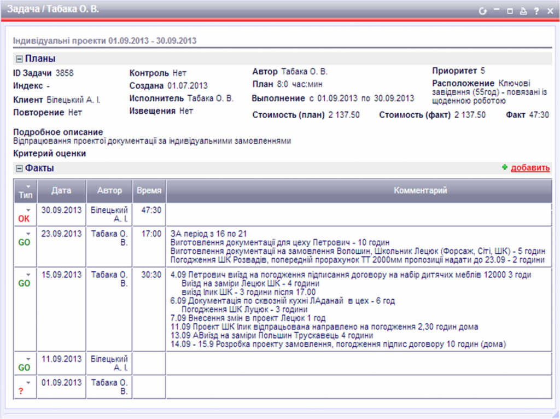Open the Тип column header dropdown
The width and height of the screenshot is (560, 419).
click(x=28, y=186)
